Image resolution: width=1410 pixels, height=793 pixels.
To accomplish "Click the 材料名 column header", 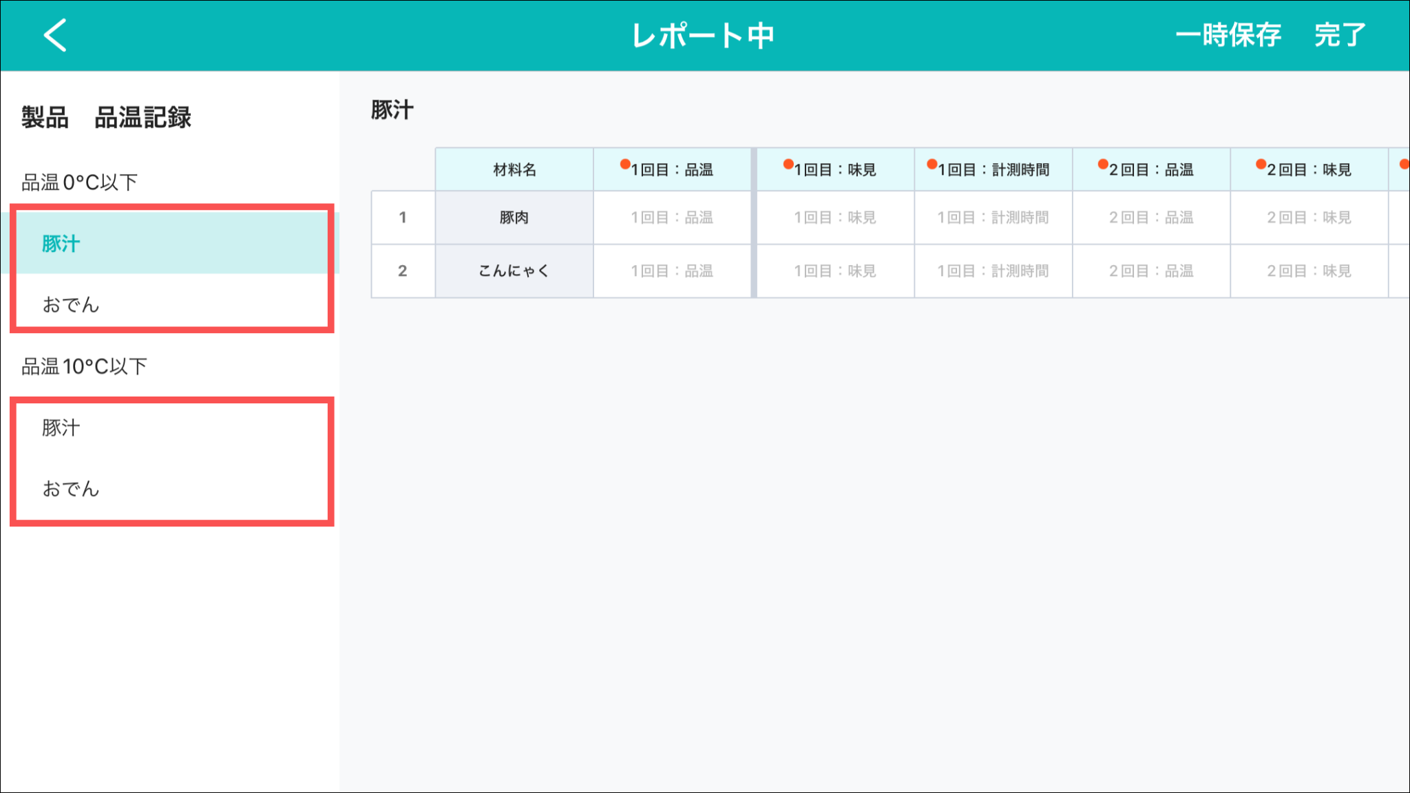I will point(514,169).
